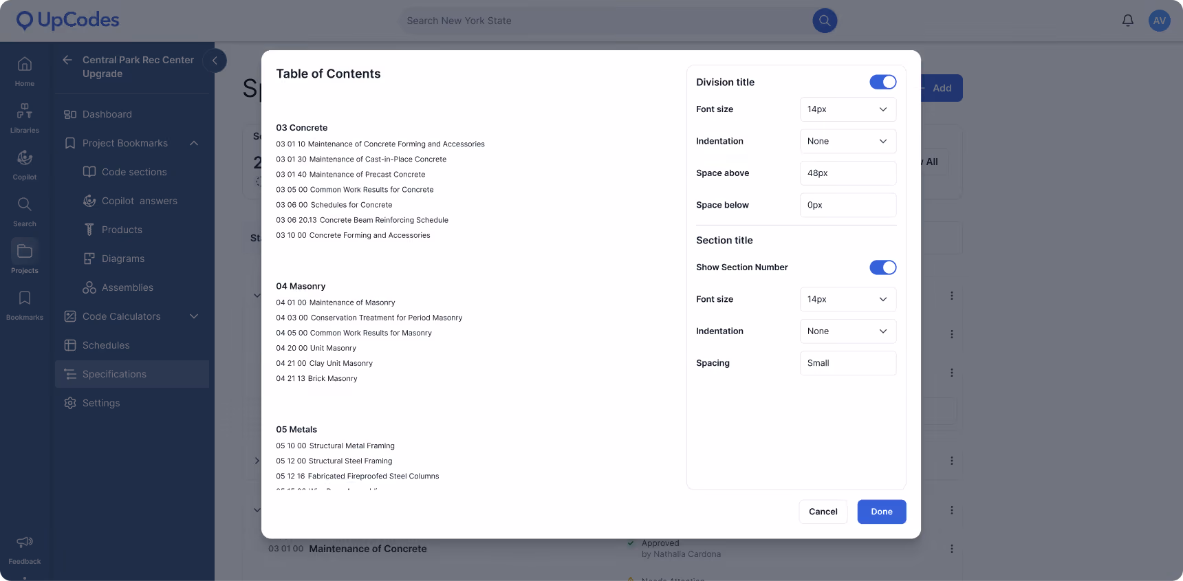The width and height of the screenshot is (1183, 581).
Task: Open the Search sidebar icon
Action: click(25, 204)
